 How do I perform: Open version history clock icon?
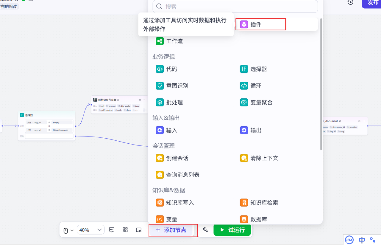pyautogui.click(x=351, y=2)
